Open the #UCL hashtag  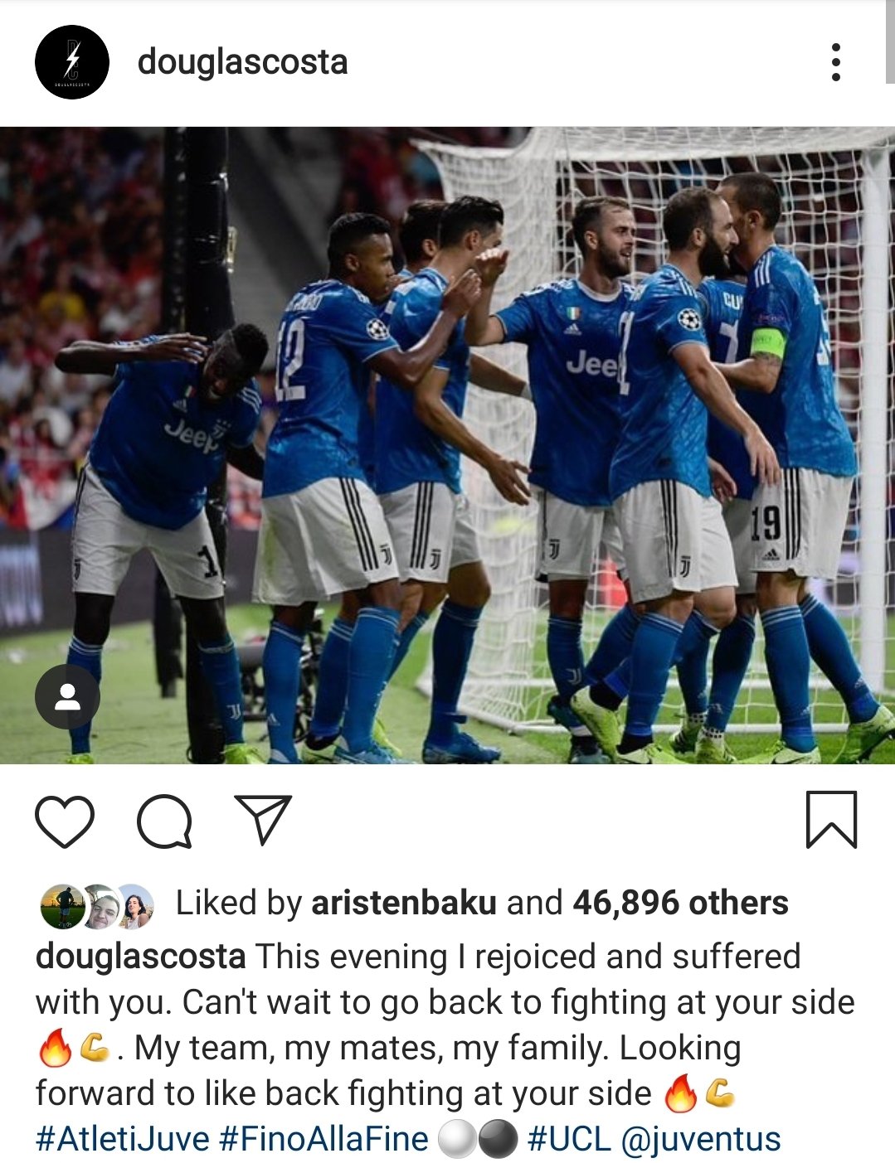point(569,1139)
